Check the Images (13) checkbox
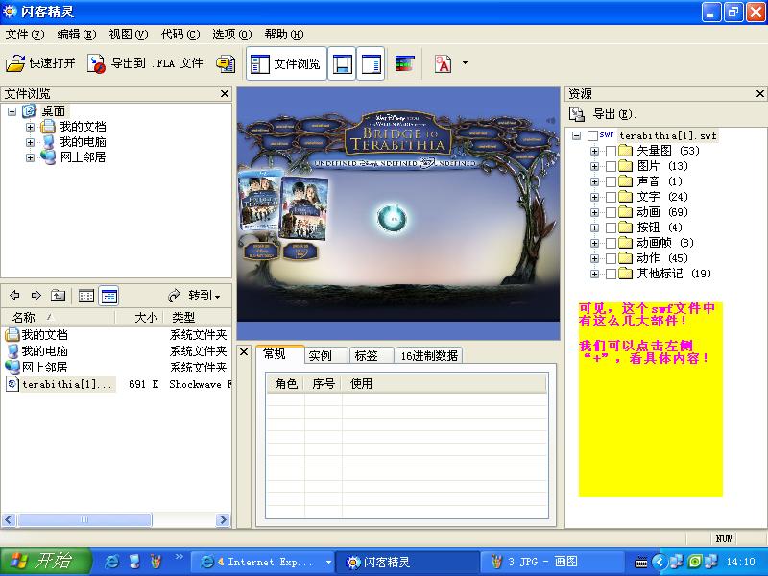768x576 pixels. pos(611,166)
